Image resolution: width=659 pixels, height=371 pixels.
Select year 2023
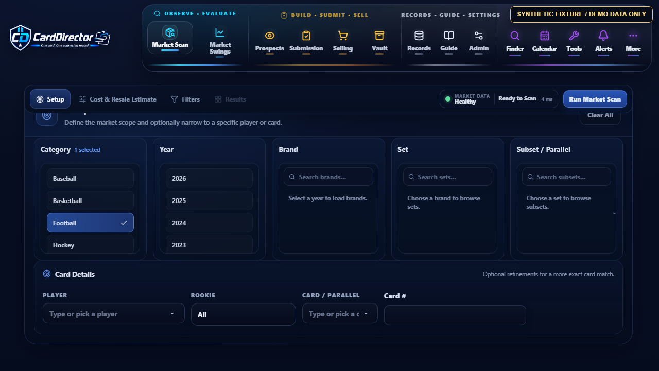209,244
